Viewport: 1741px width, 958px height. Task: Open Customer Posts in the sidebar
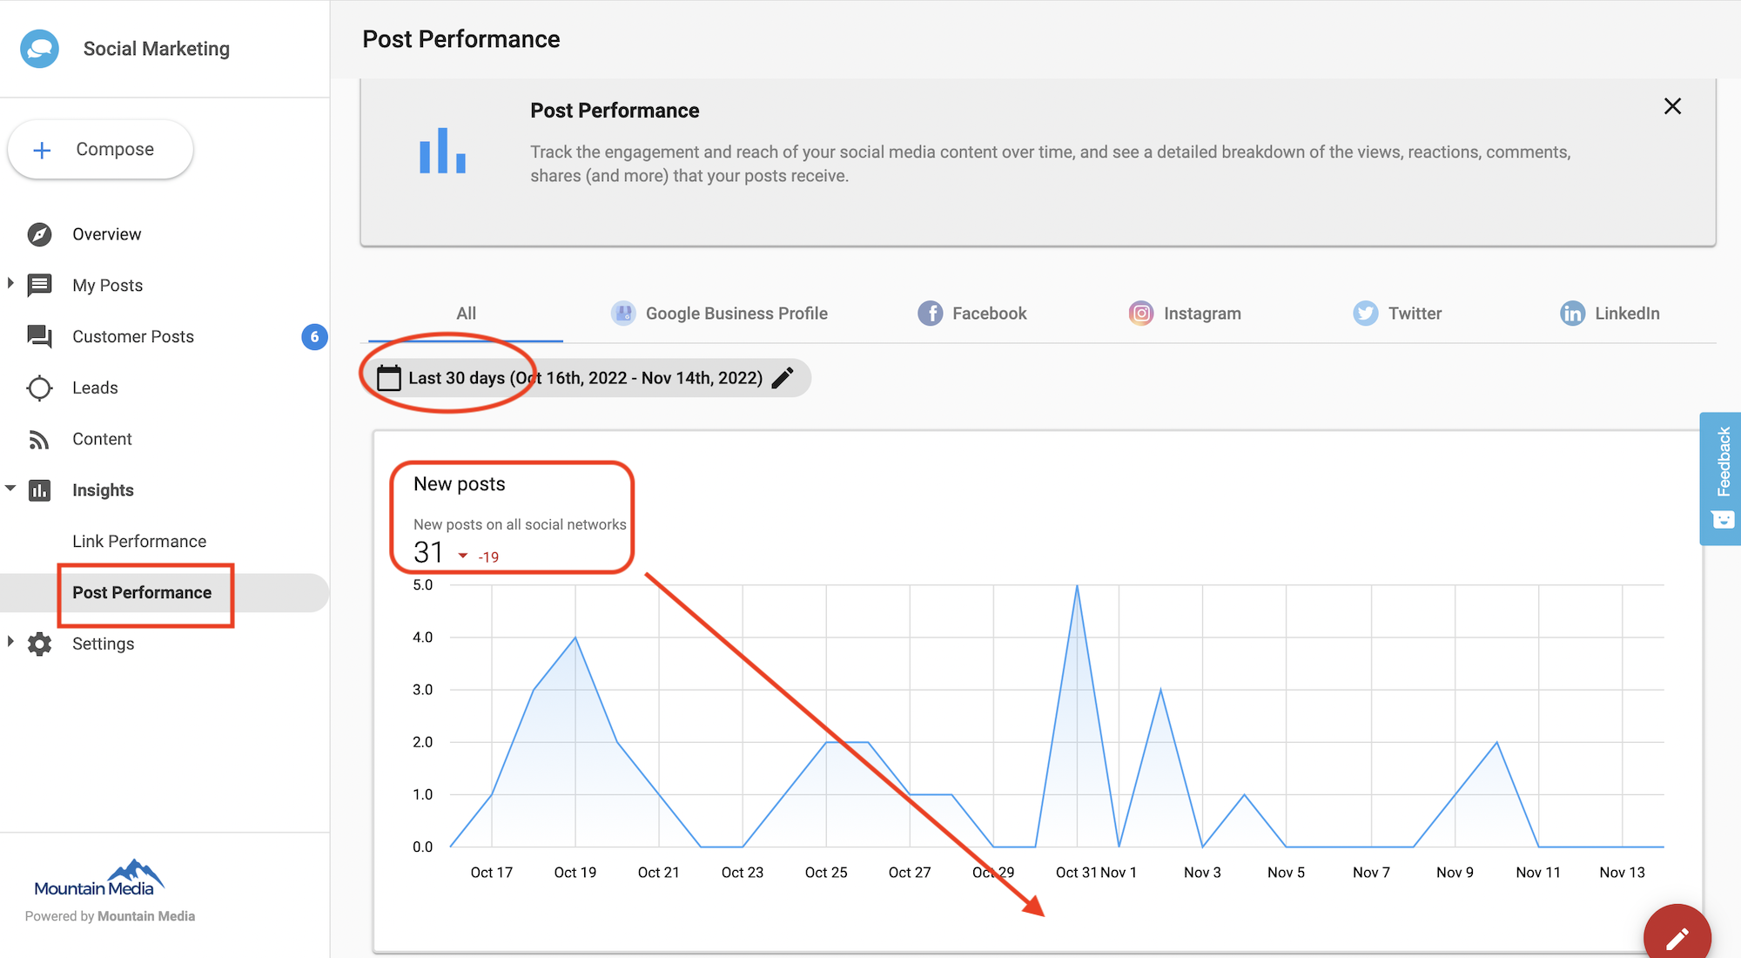[x=133, y=337]
